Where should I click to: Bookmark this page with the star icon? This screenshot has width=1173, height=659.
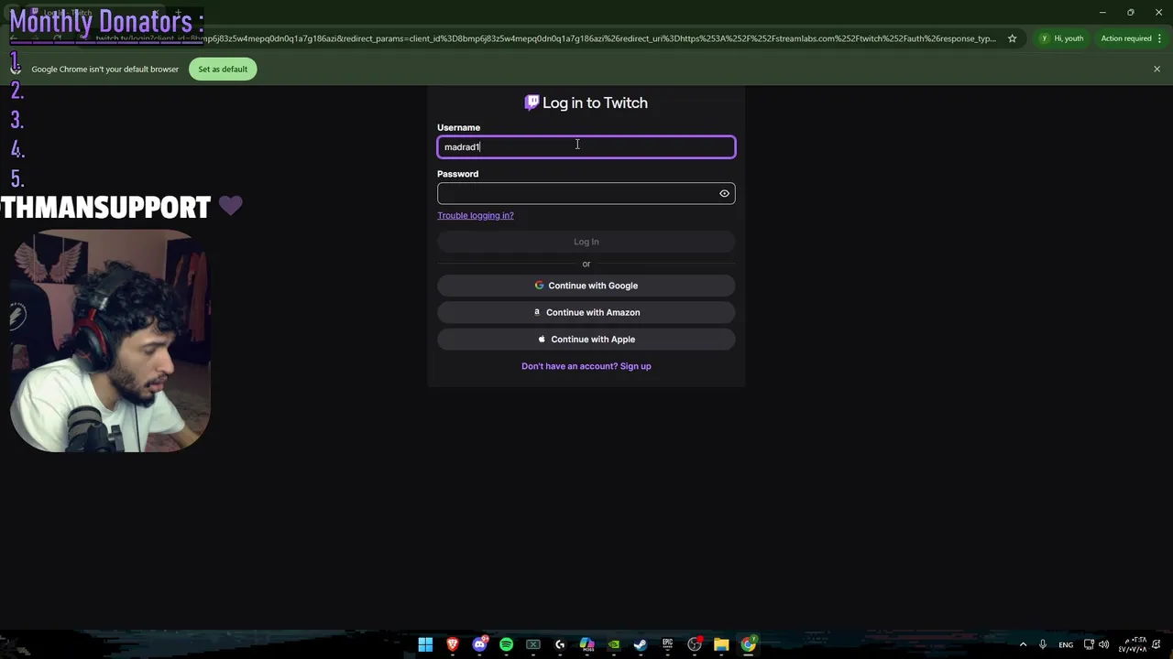click(1012, 38)
